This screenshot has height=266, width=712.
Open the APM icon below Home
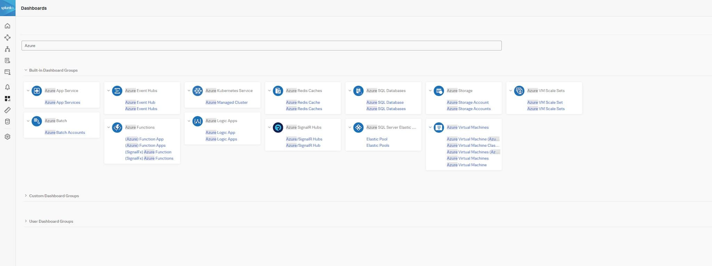pos(7,37)
